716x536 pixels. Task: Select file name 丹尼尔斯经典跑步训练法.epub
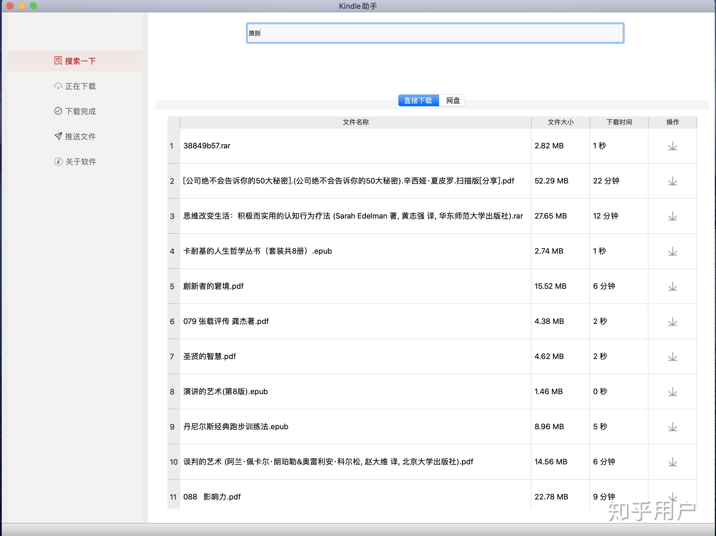(x=236, y=427)
